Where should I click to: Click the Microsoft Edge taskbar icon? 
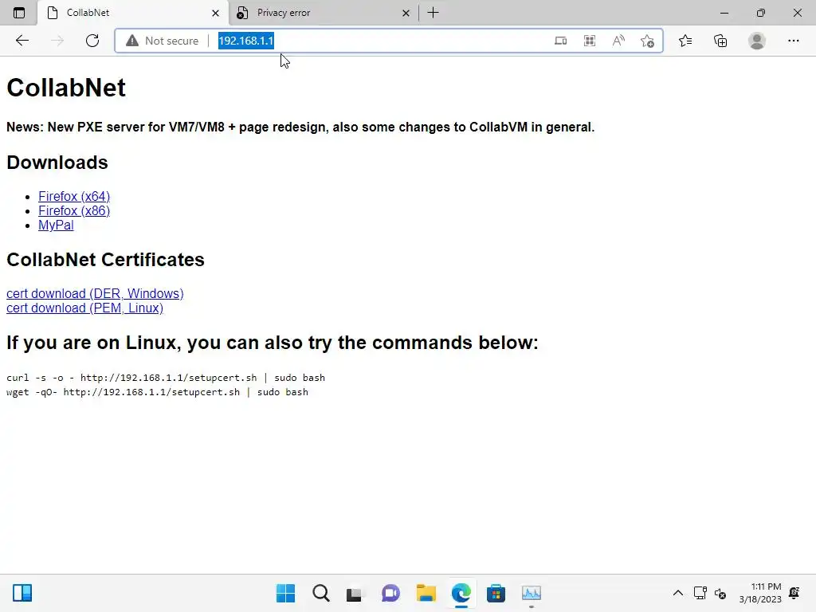[461, 593]
